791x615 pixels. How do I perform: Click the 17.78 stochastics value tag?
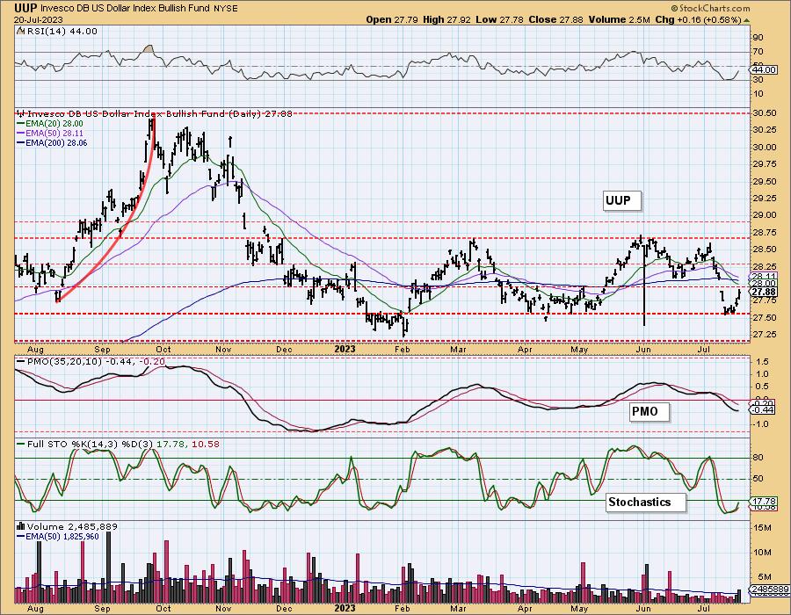click(x=763, y=502)
